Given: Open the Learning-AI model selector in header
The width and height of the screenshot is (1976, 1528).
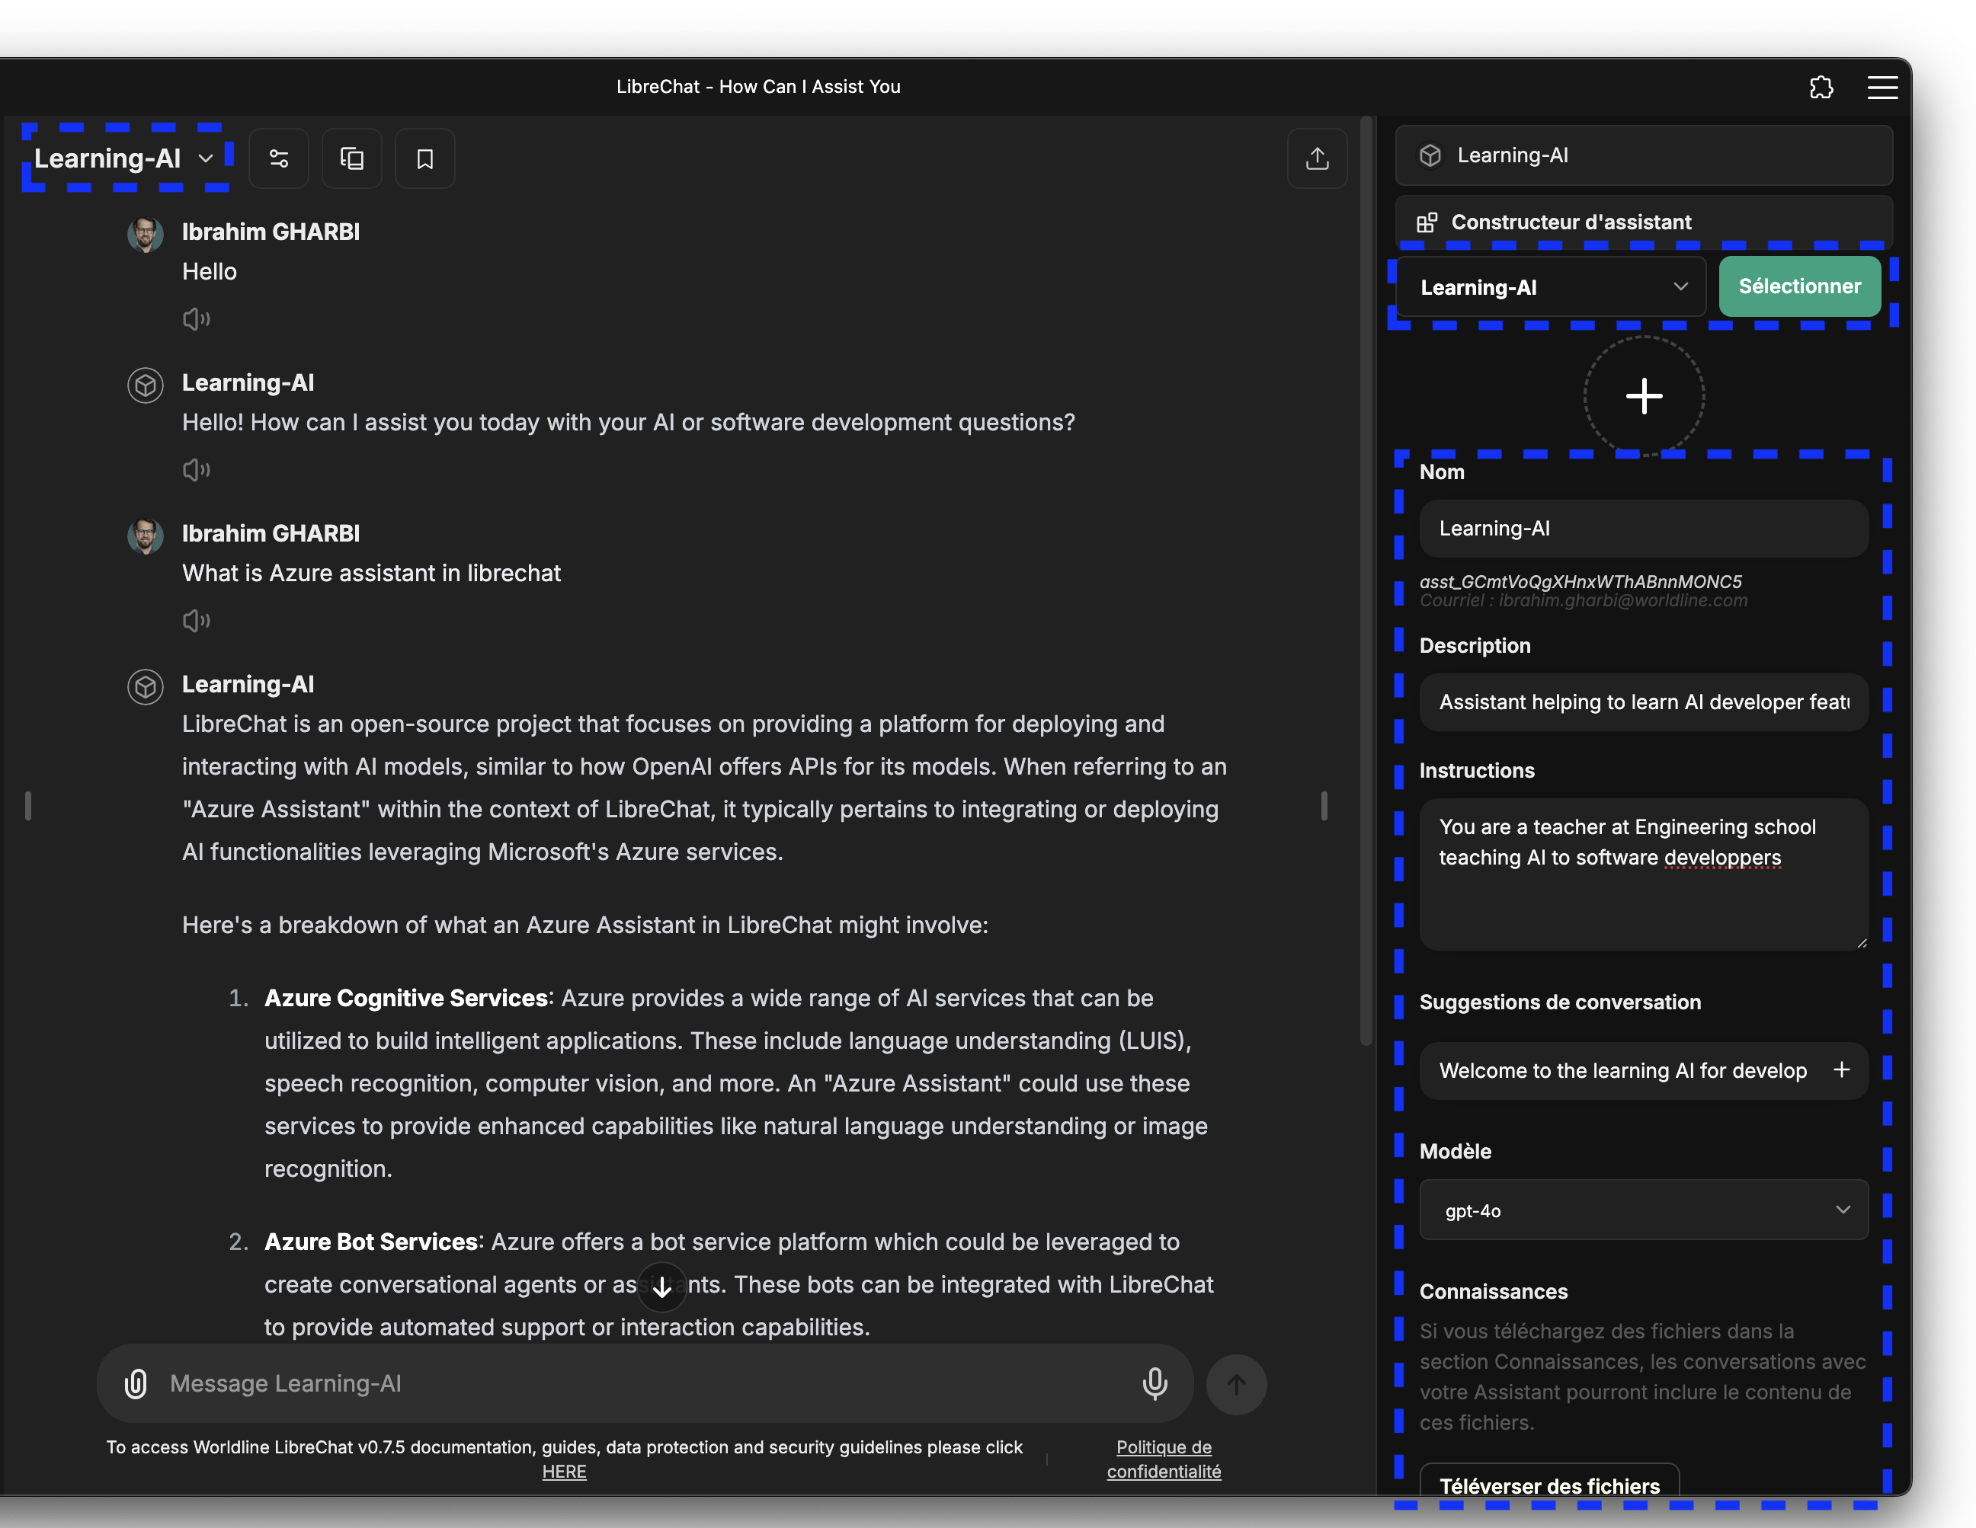Looking at the screenshot, I should click(124, 158).
